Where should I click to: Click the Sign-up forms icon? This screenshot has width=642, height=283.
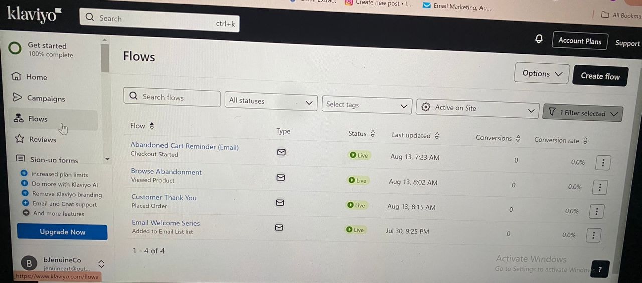[21, 159]
